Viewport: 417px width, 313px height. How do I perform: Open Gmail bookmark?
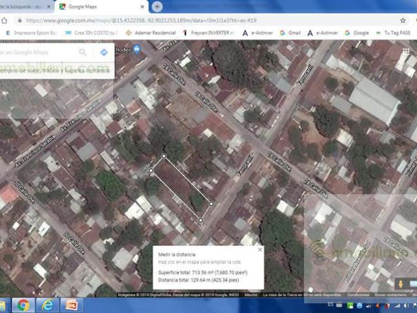point(290,33)
